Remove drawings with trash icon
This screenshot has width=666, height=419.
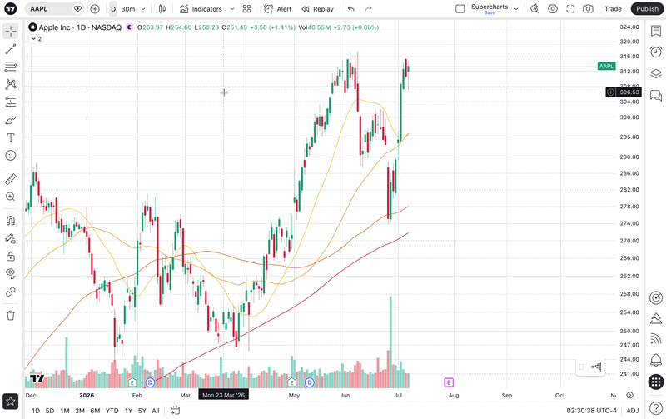(11, 316)
